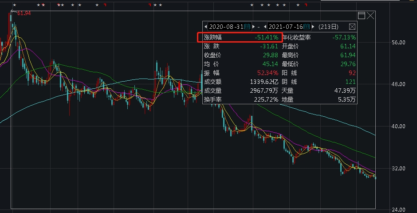Click the 换手率 value 225.72%
This screenshot has width=417, height=213.
point(265,99)
